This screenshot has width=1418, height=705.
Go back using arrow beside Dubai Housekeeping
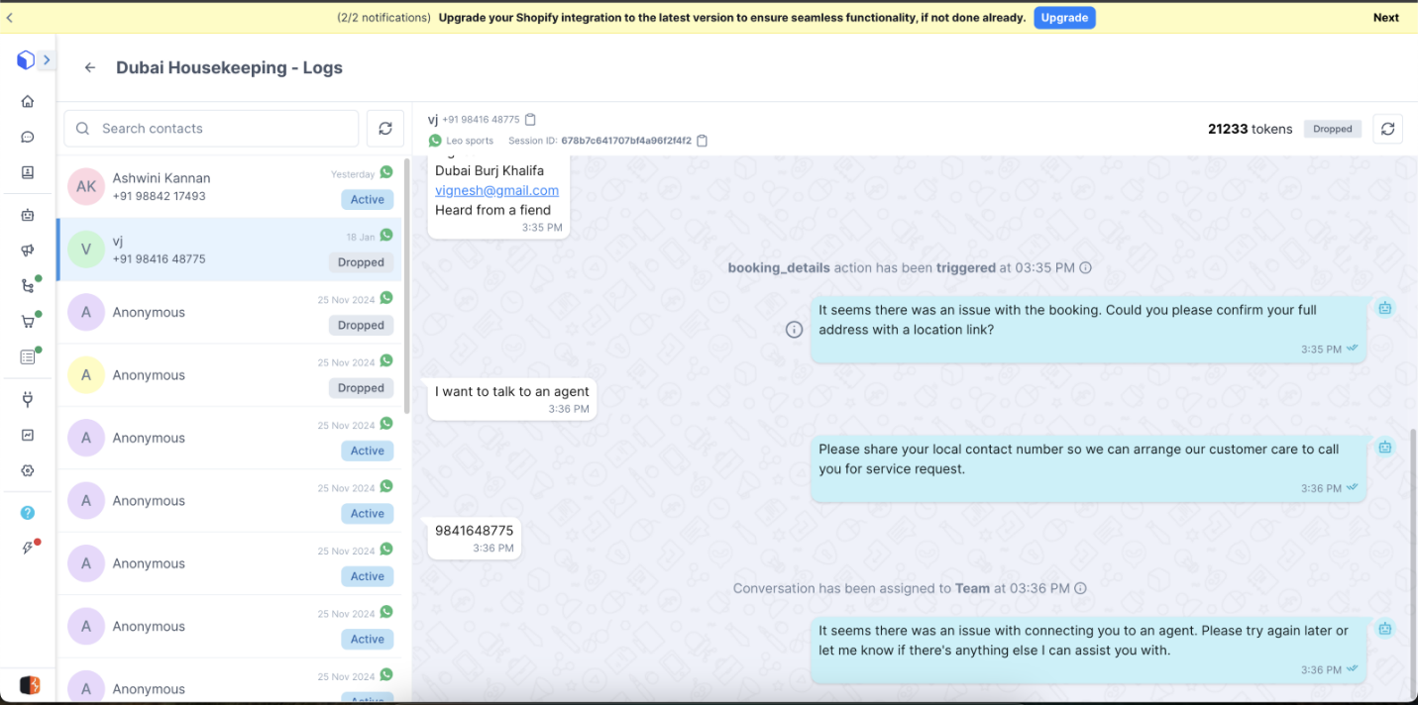(x=90, y=68)
